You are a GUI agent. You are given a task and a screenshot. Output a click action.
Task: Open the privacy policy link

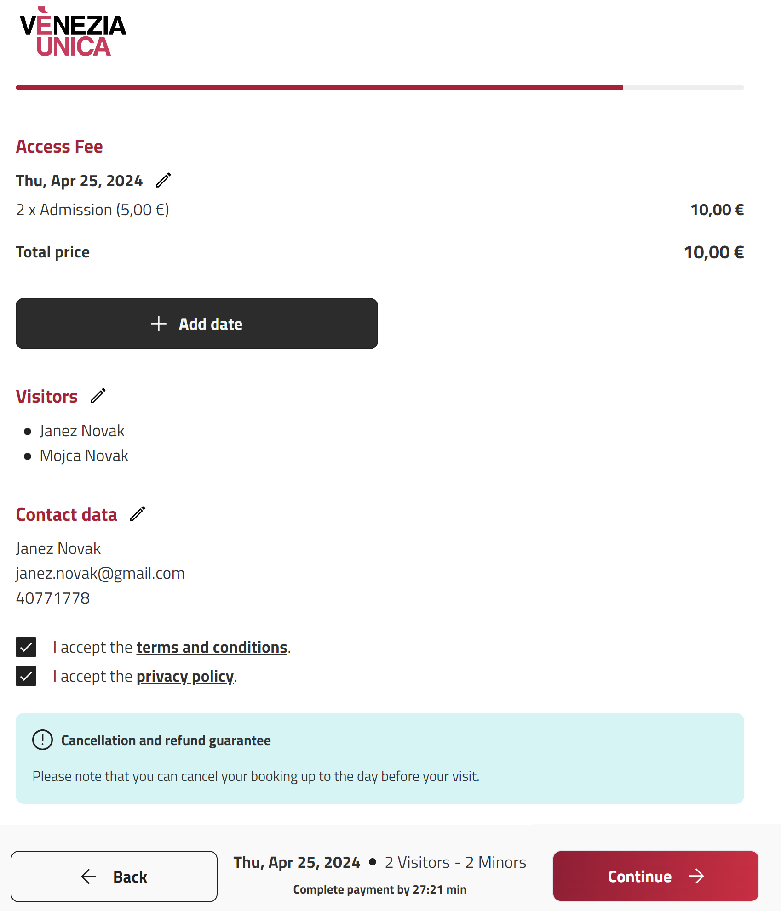[x=185, y=676]
